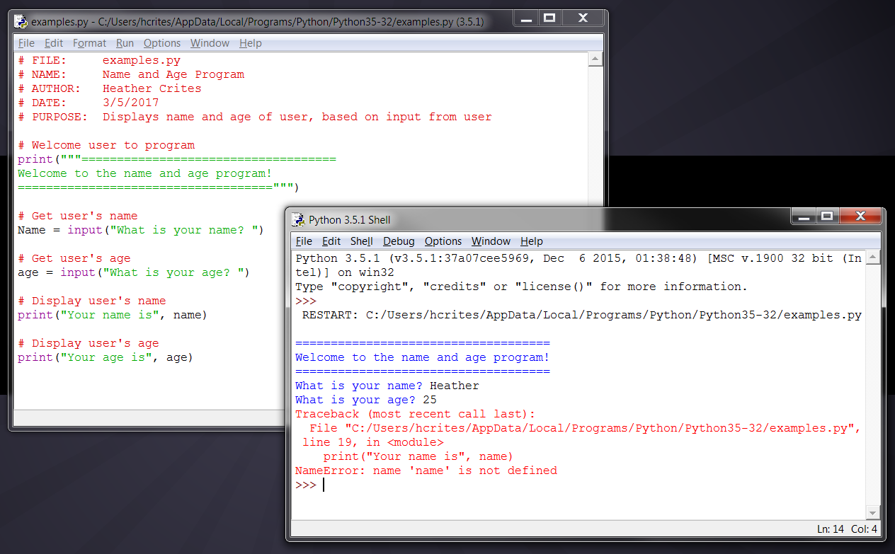The image size is (895, 554).
Task: Click '# Display user's age' comment in editor
Action: click(x=89, y=343)
